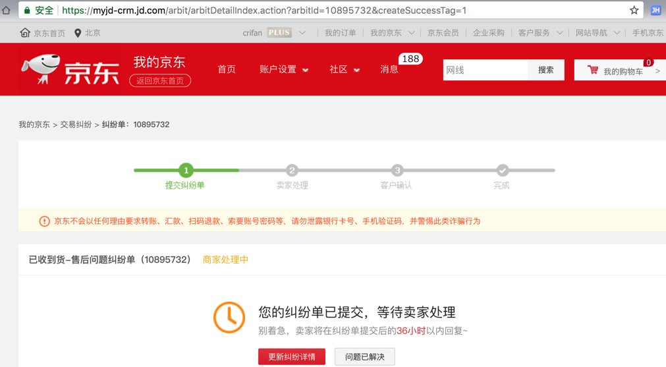Bookmark this page with the star icon

click(x=634, y=10)
